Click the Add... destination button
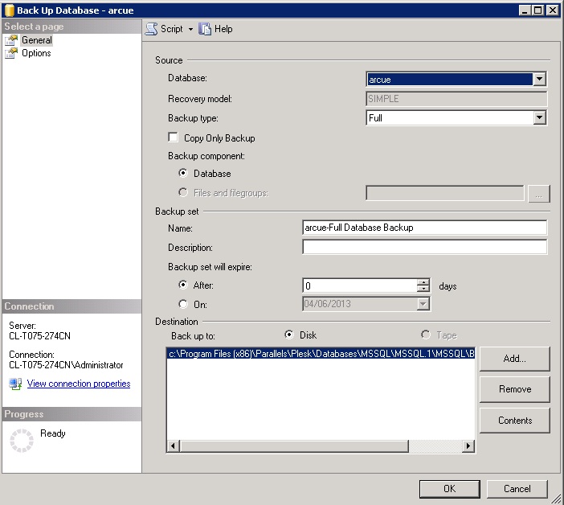The width and height of the screenshot is (564, 505). click(515, 359)
